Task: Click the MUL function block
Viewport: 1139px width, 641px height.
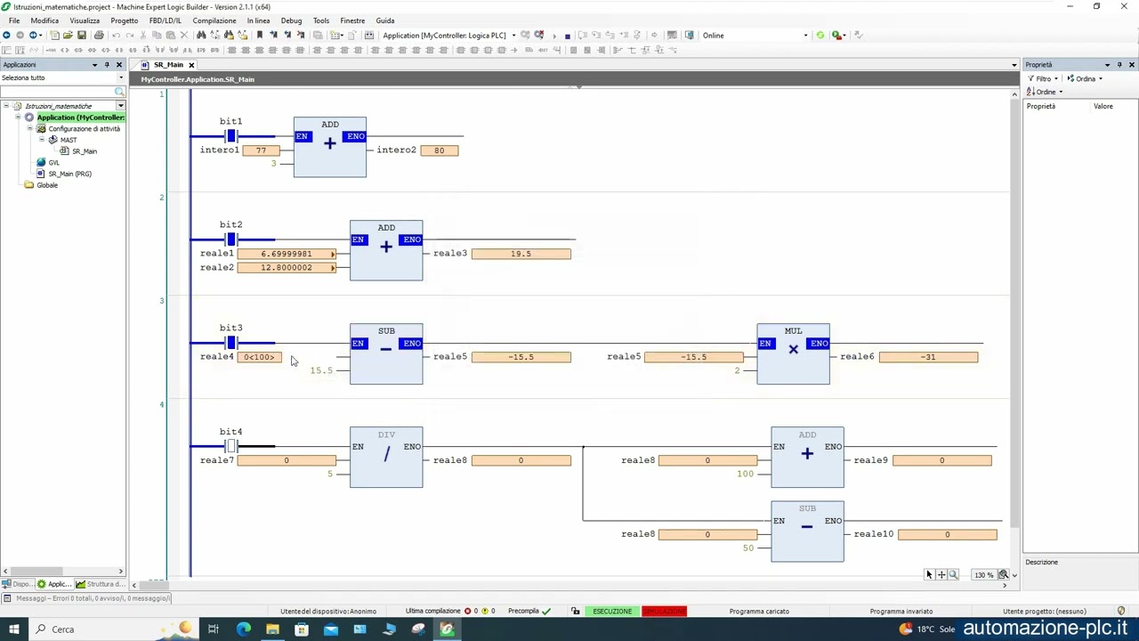Action: [793, 354]
